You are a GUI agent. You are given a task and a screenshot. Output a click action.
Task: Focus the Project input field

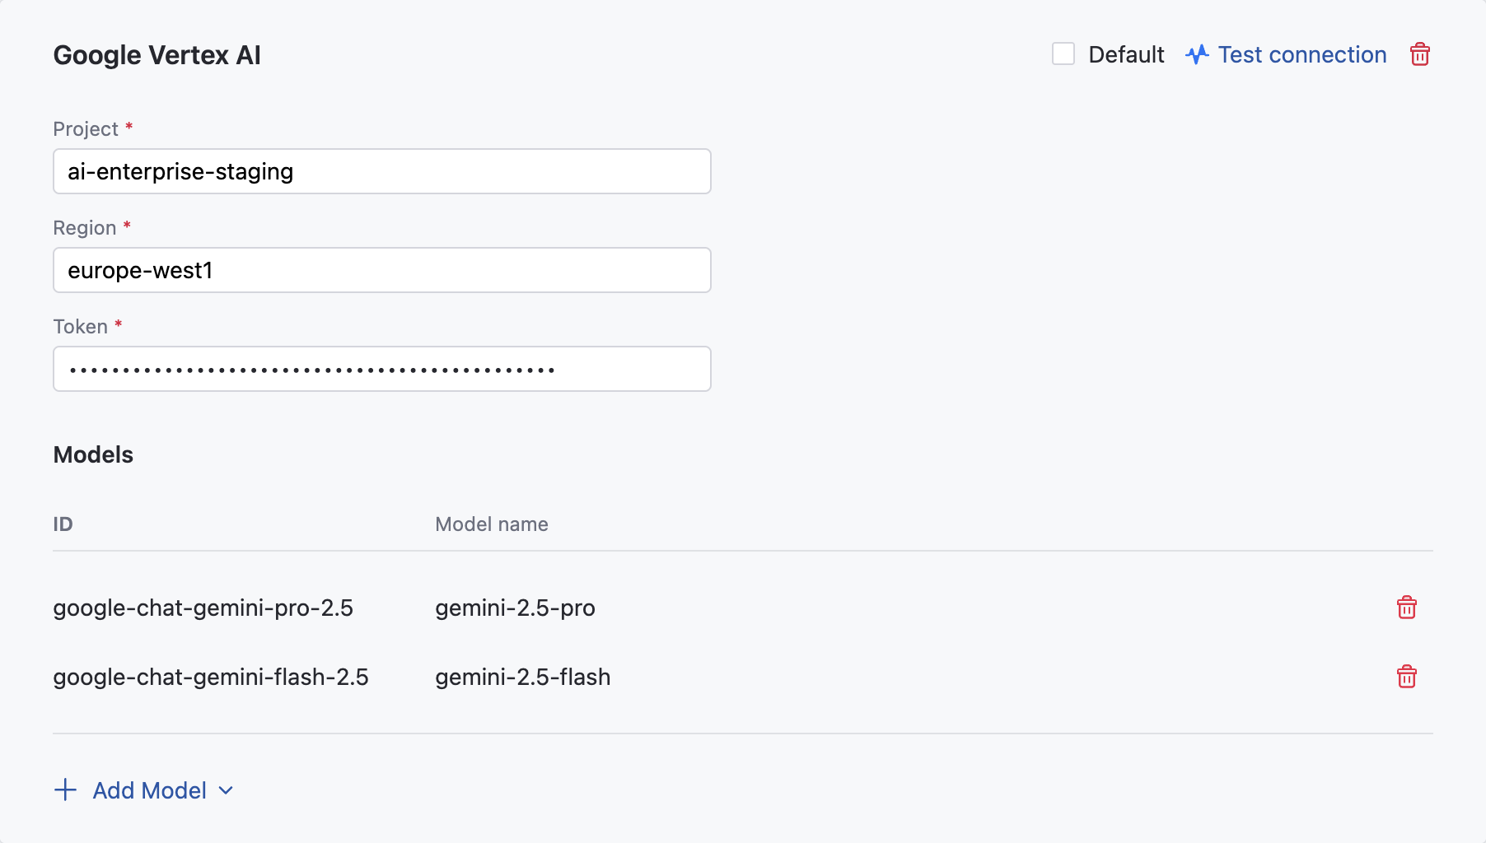[381, 171]
